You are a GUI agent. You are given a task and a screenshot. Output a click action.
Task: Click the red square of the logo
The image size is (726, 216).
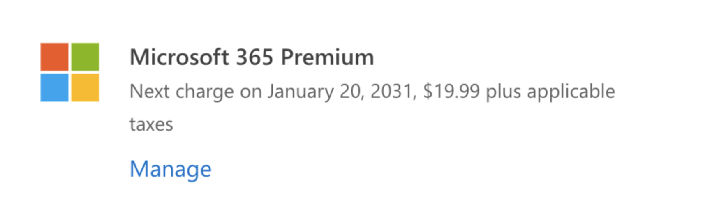54,57
